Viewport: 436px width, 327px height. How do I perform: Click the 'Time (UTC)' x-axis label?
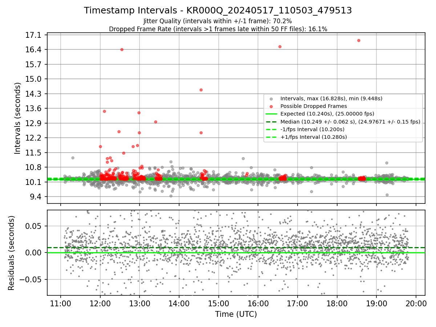(x=236, y=314)
